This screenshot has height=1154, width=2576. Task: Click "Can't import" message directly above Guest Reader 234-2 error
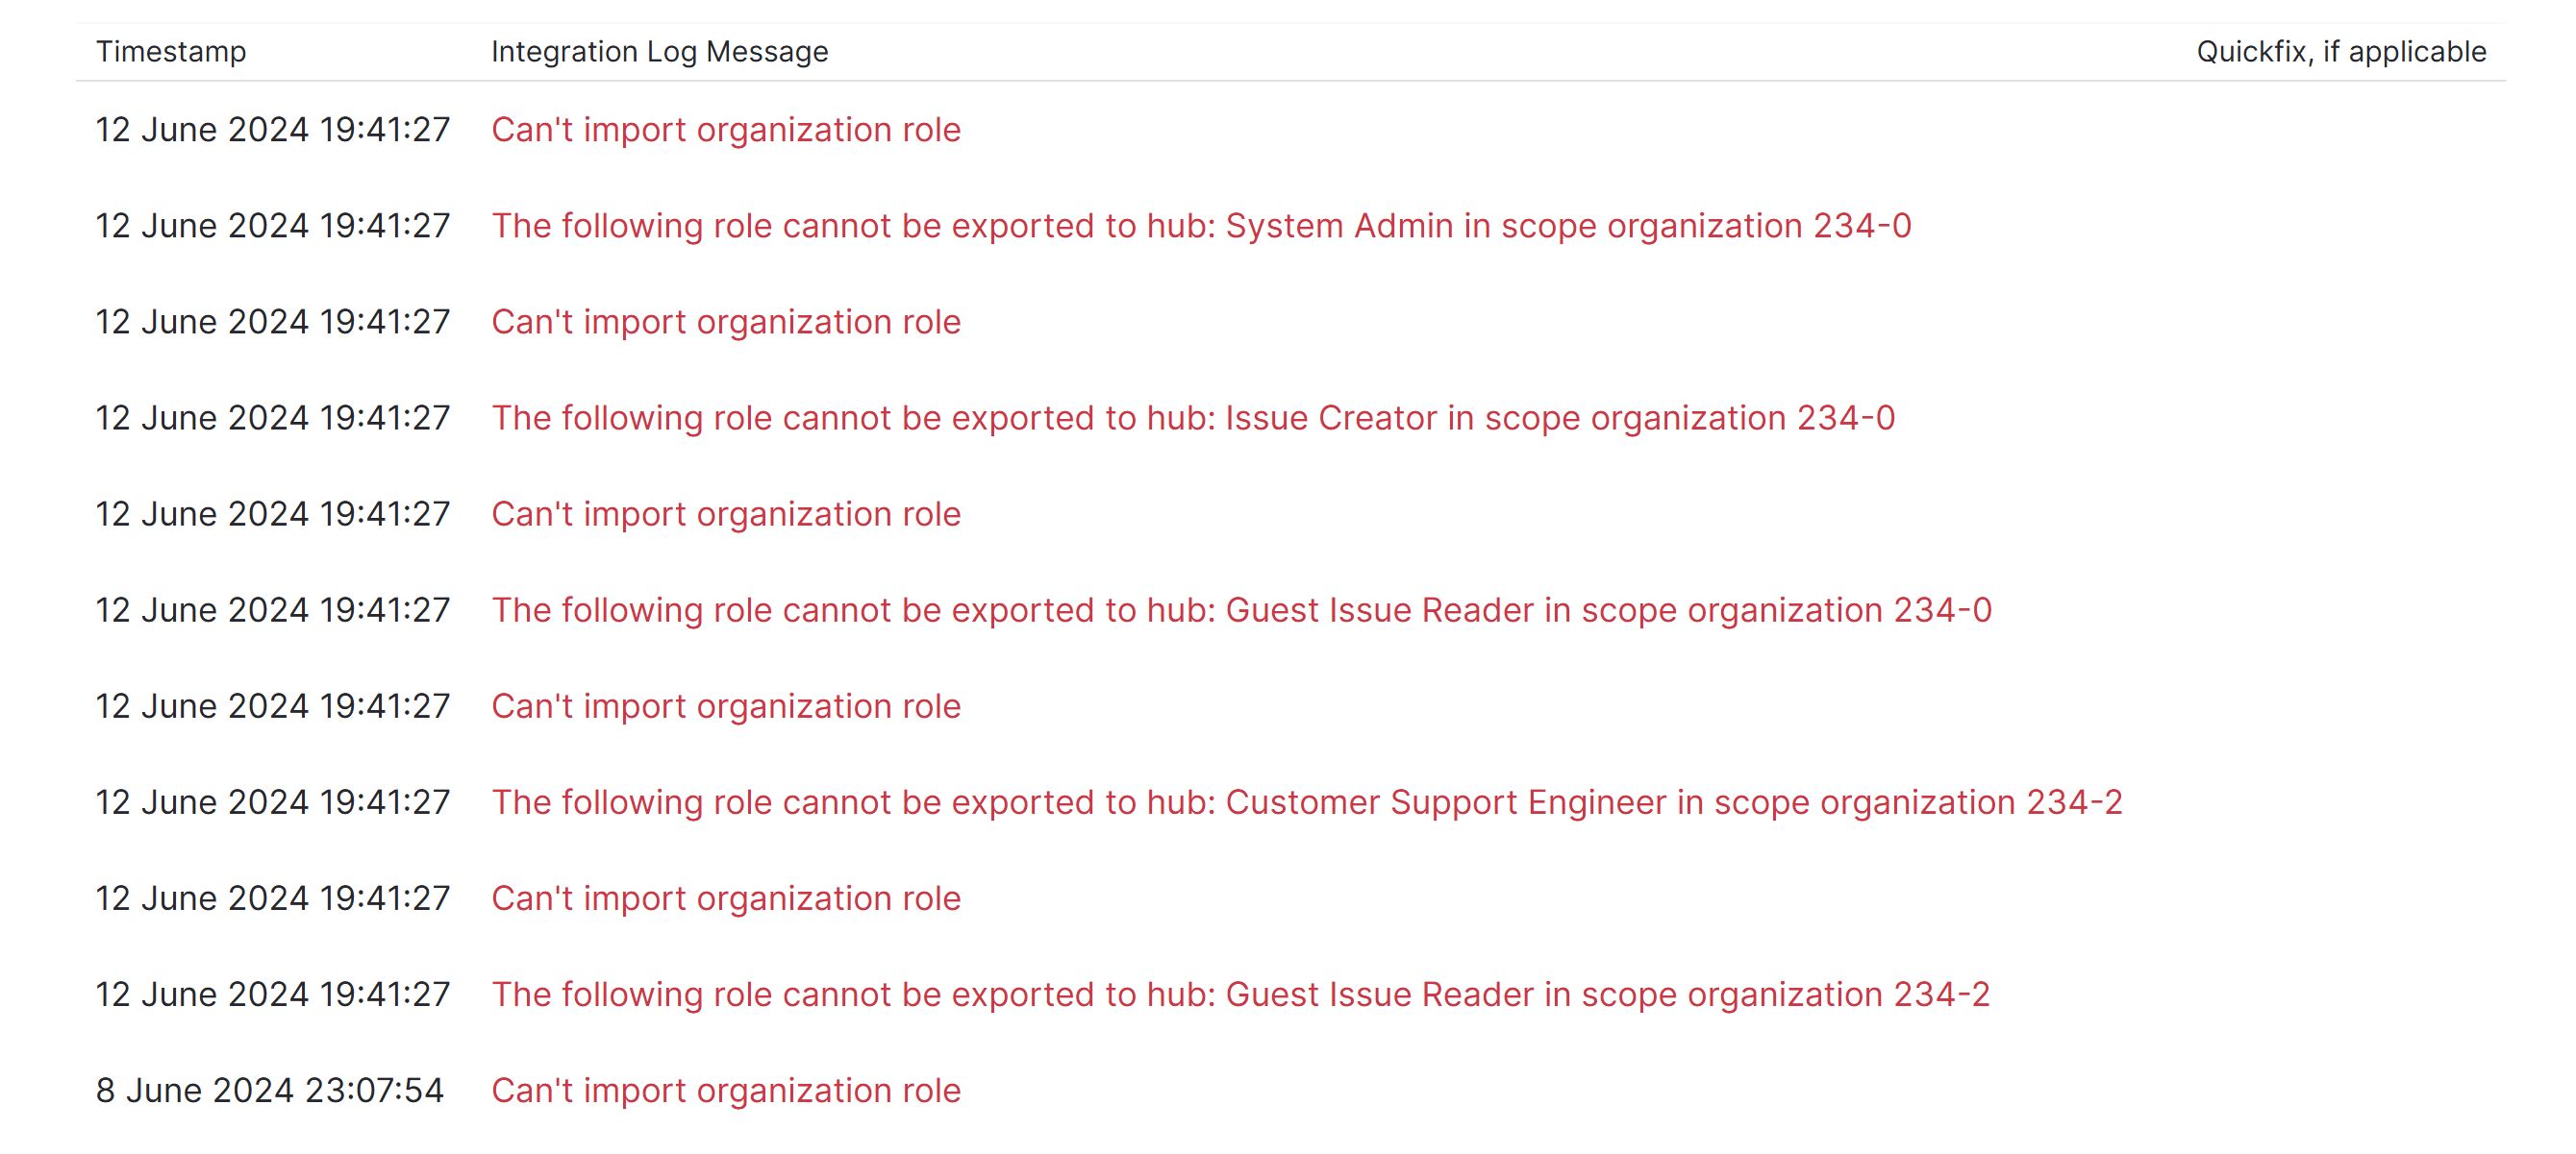point(725,898)
